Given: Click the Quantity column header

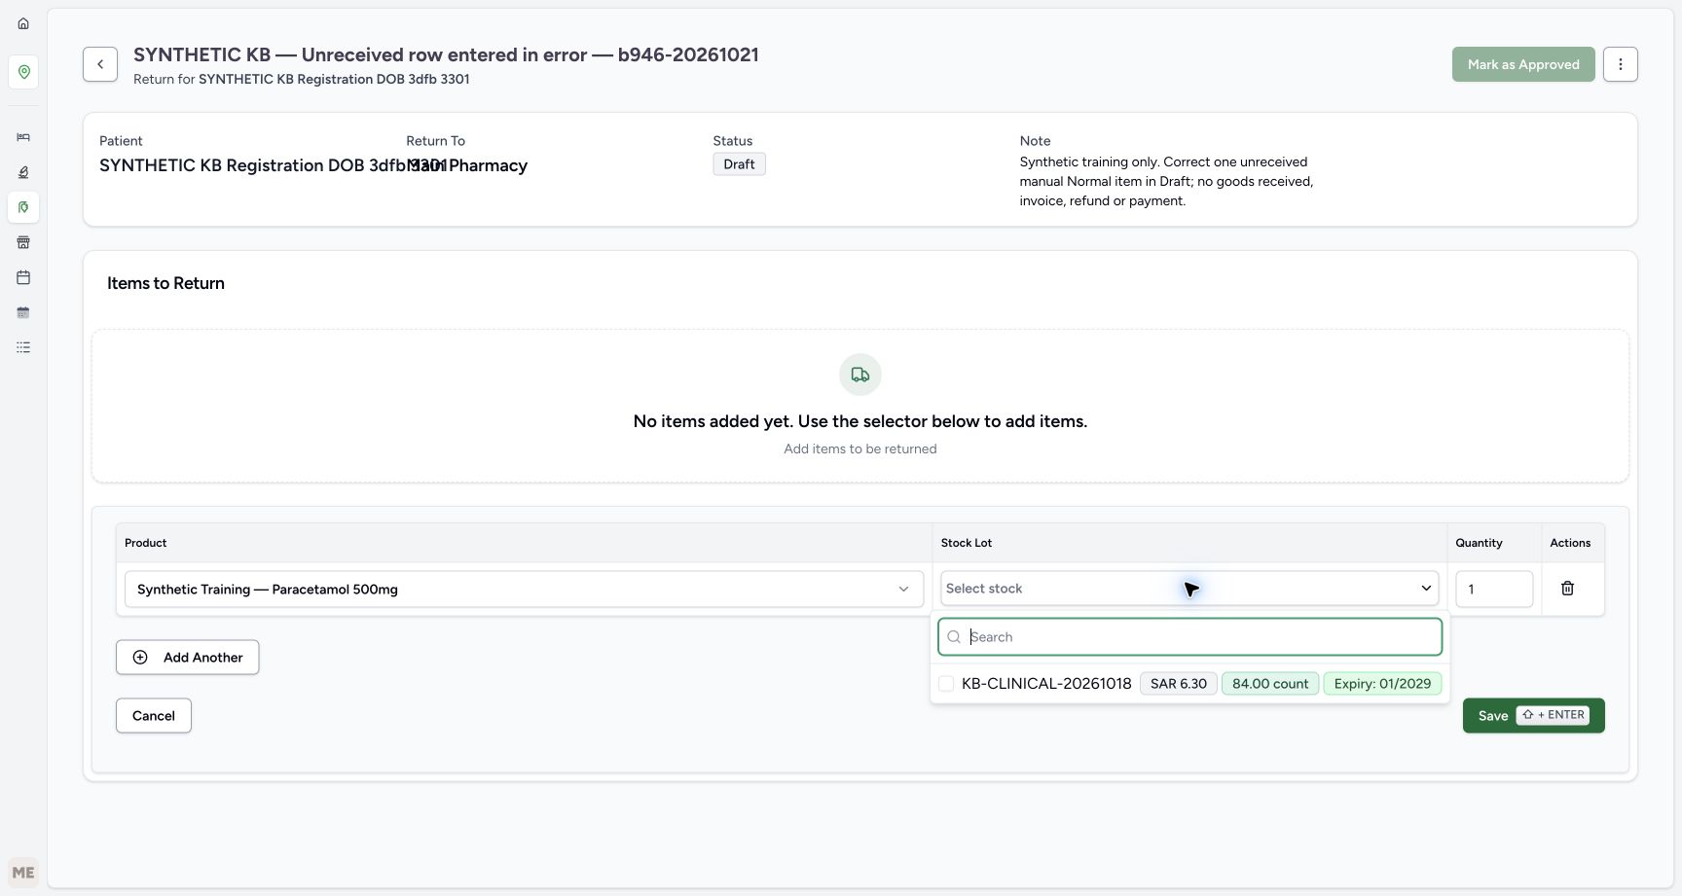Looking at the screenshot, I should pos(1479,543).
